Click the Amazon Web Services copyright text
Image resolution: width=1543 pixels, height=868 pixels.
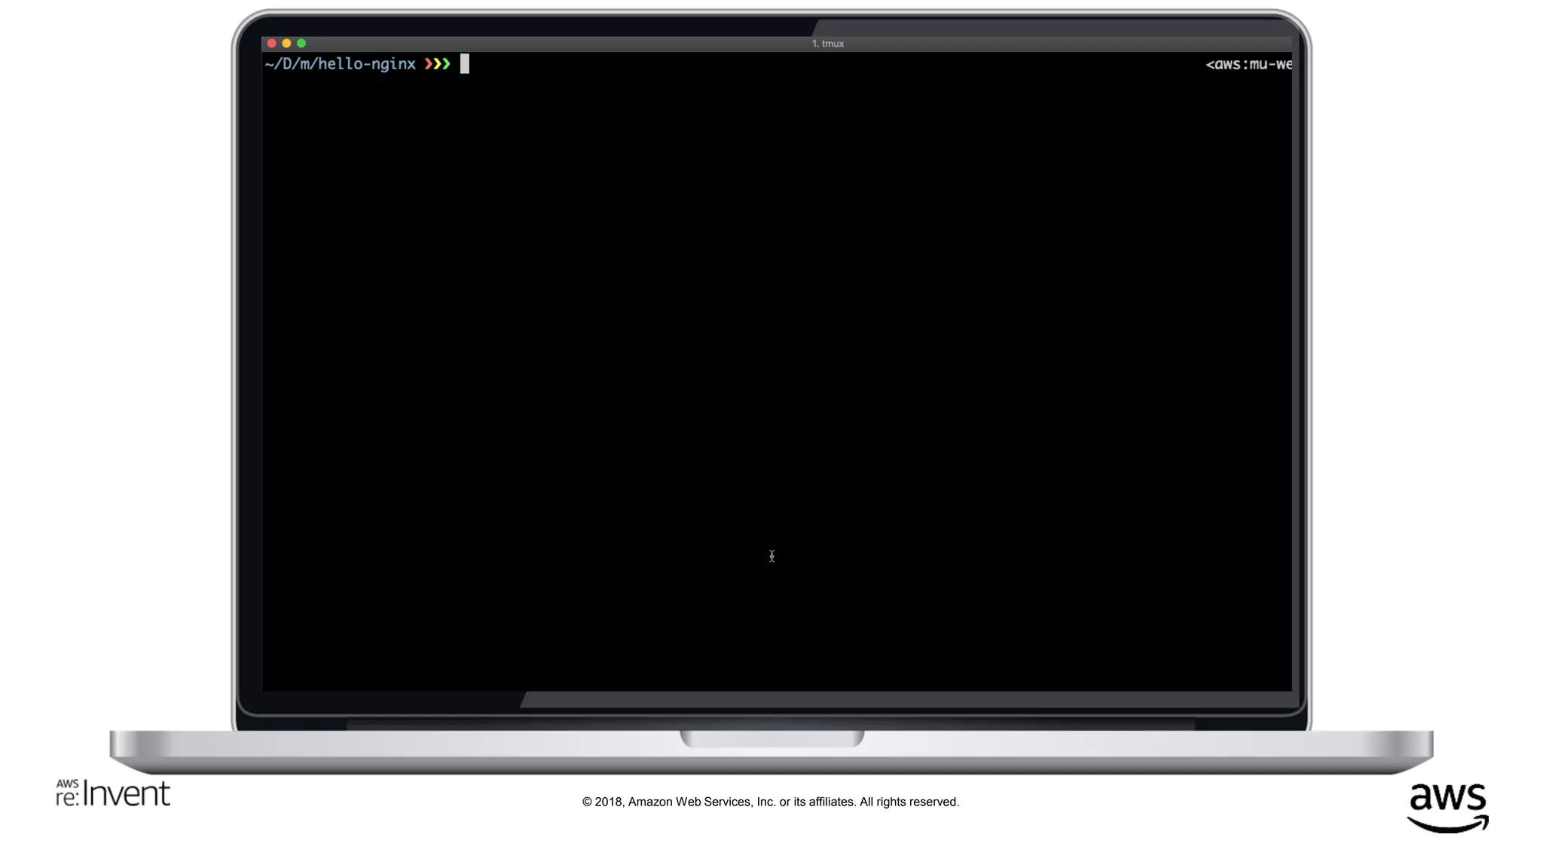click(770, 802)
